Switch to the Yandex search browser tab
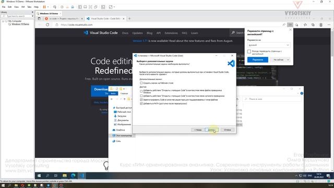The height and width of the screenshot is (188, 334). click(x=64, y=19)
